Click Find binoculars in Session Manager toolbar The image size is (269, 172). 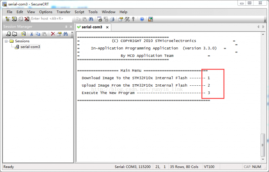pos(65,34)
